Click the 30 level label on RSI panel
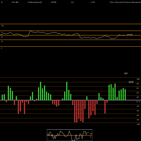141x141 pixels. 2,41
